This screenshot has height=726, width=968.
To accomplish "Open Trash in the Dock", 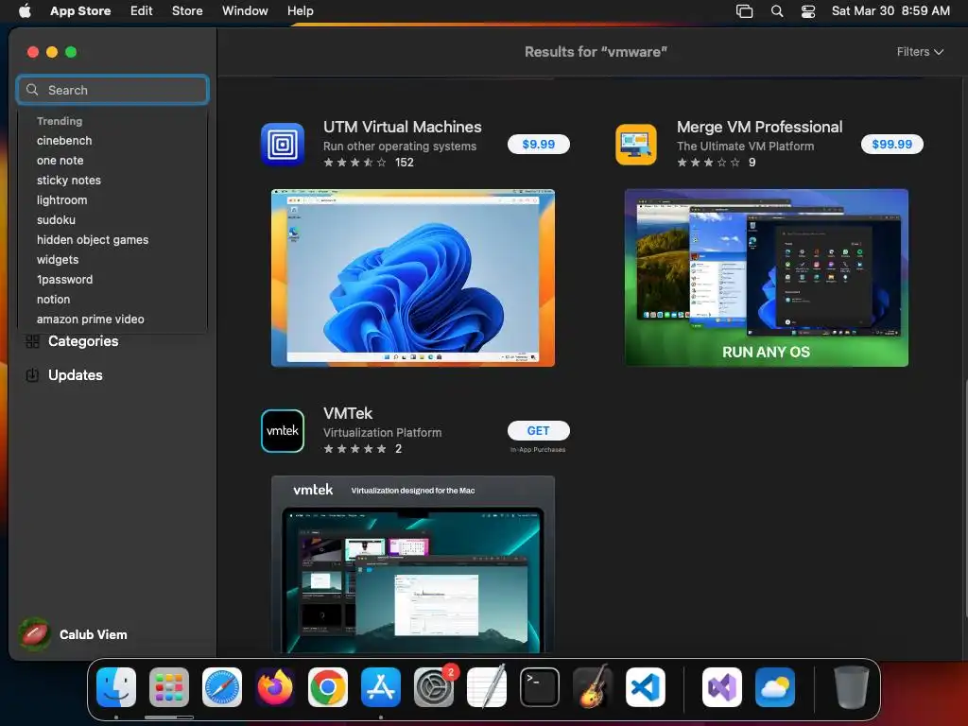I will tap(852, 687).
